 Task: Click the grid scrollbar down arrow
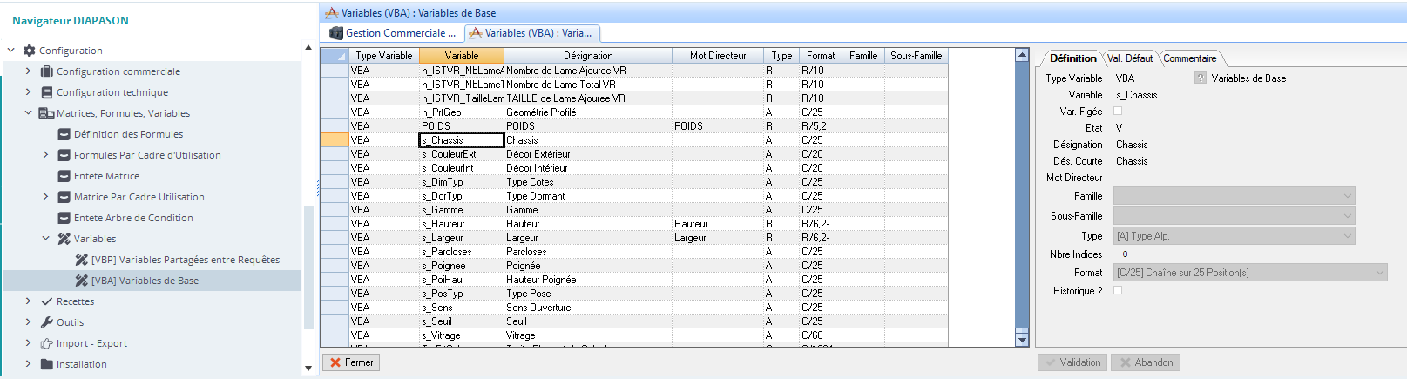[x=1023, y=340]
